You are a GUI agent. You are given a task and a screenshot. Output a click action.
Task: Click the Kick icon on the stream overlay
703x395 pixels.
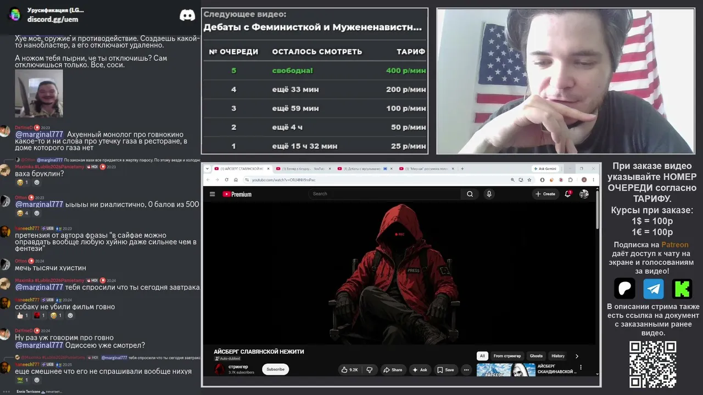pyautogui.click(x=682, y=288)
